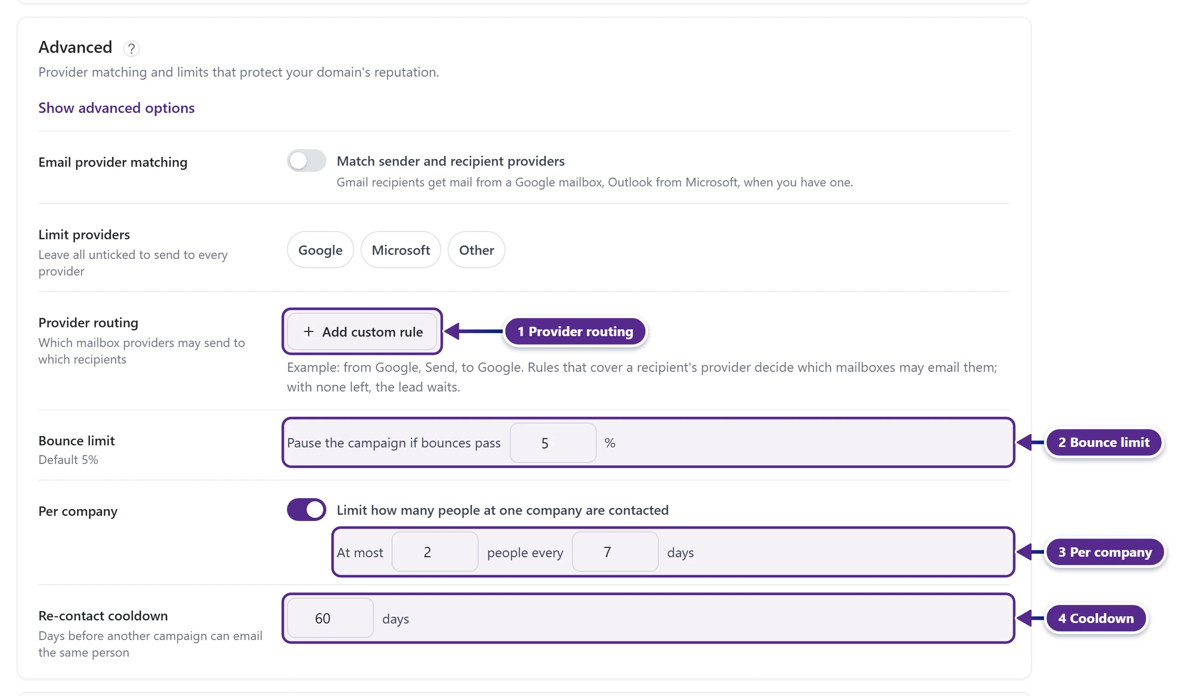Image resolution: width=1181 pixels, height=696 pixels.
Task: Select the Other provider chip
Action: pyautogui.click(x=477, y=250)
